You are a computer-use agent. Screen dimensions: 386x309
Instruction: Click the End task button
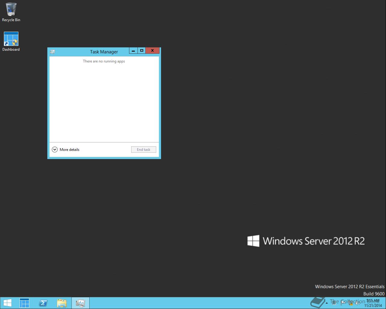point(144,150)
